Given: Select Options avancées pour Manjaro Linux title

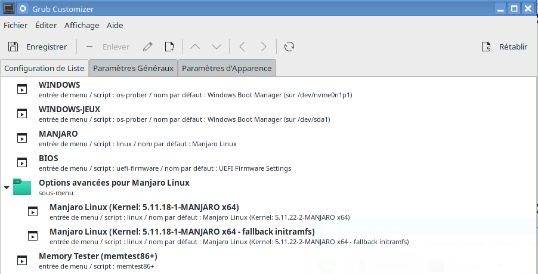Looking at the screenshot, I should [x=114, y=183].
